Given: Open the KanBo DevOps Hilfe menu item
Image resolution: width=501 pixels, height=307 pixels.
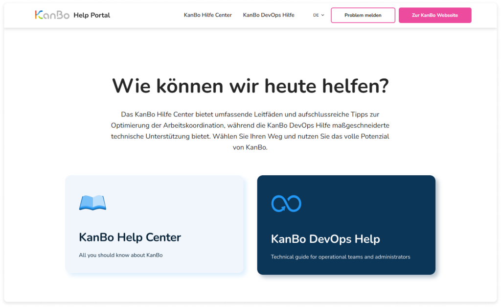Looking at the screenshot, I should 269,15.
